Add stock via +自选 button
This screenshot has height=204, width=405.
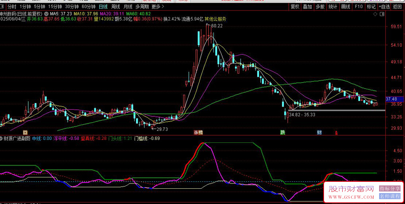384,7
